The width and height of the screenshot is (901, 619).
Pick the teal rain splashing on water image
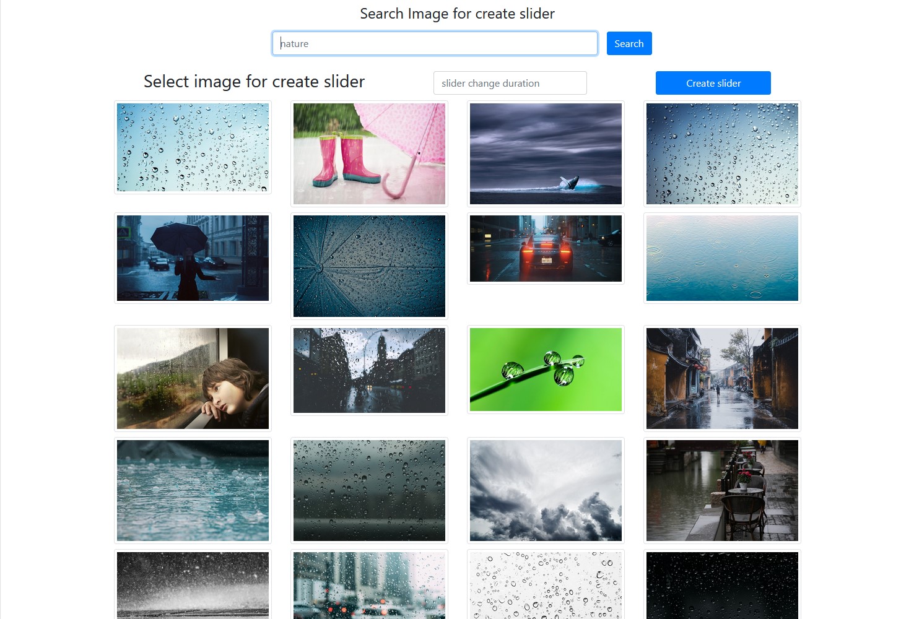pos(193,490)
